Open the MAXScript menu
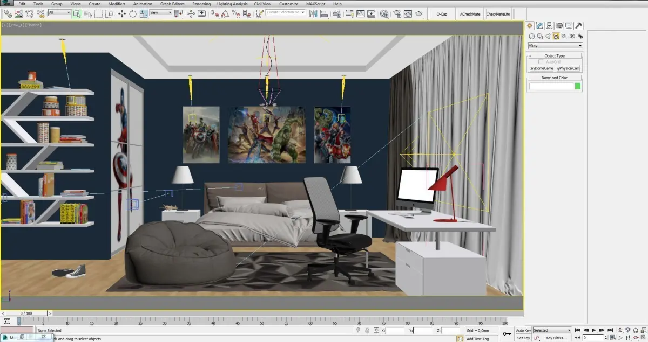This screenshot has width=648, height=342. click(315, 4)
